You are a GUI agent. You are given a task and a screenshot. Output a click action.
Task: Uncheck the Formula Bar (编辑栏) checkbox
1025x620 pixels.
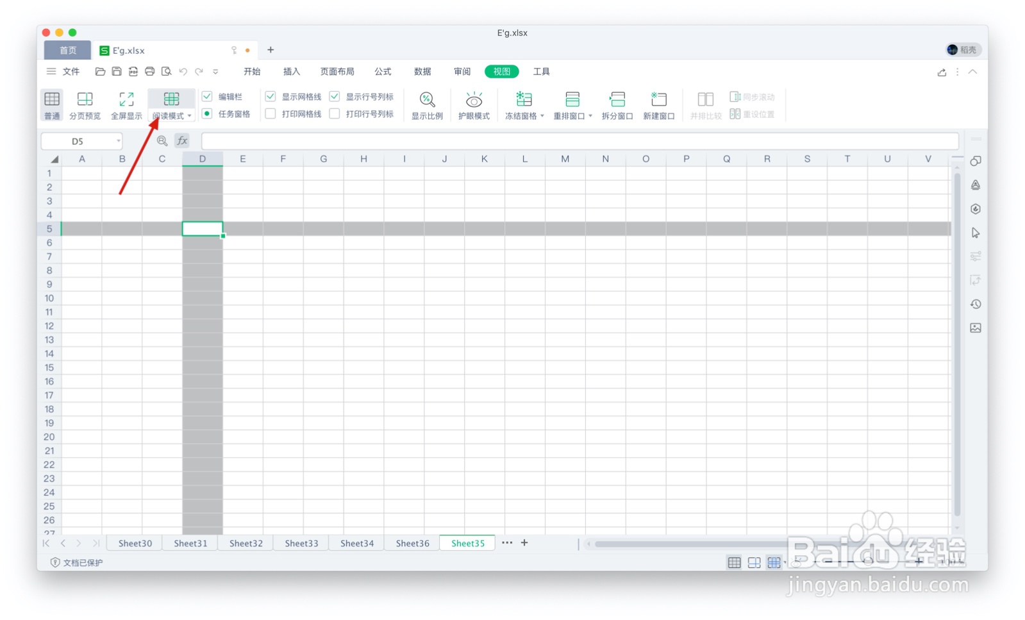[207, 96]
